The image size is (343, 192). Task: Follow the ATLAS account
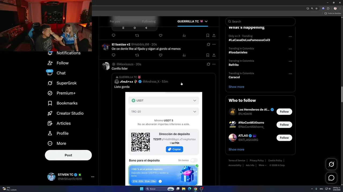[284, 138]
